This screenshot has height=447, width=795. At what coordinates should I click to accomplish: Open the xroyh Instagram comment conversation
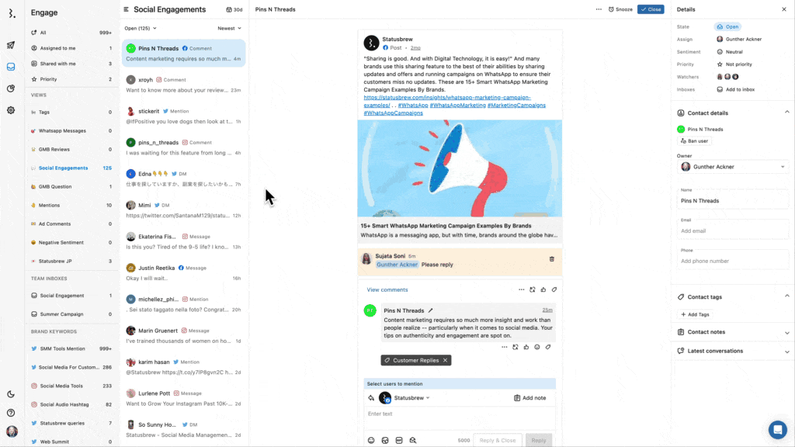[x=183, y=85]
